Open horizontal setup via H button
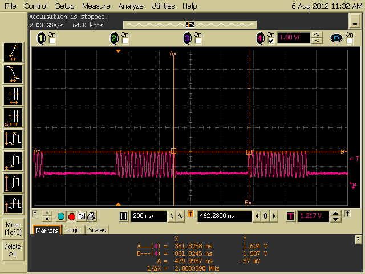This screenshot has width=365, height=274. [x=123, y=216]
